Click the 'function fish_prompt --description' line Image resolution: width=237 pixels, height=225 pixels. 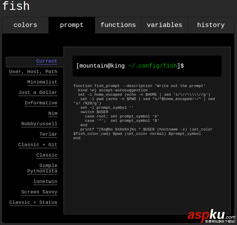(x=139, y=86)
